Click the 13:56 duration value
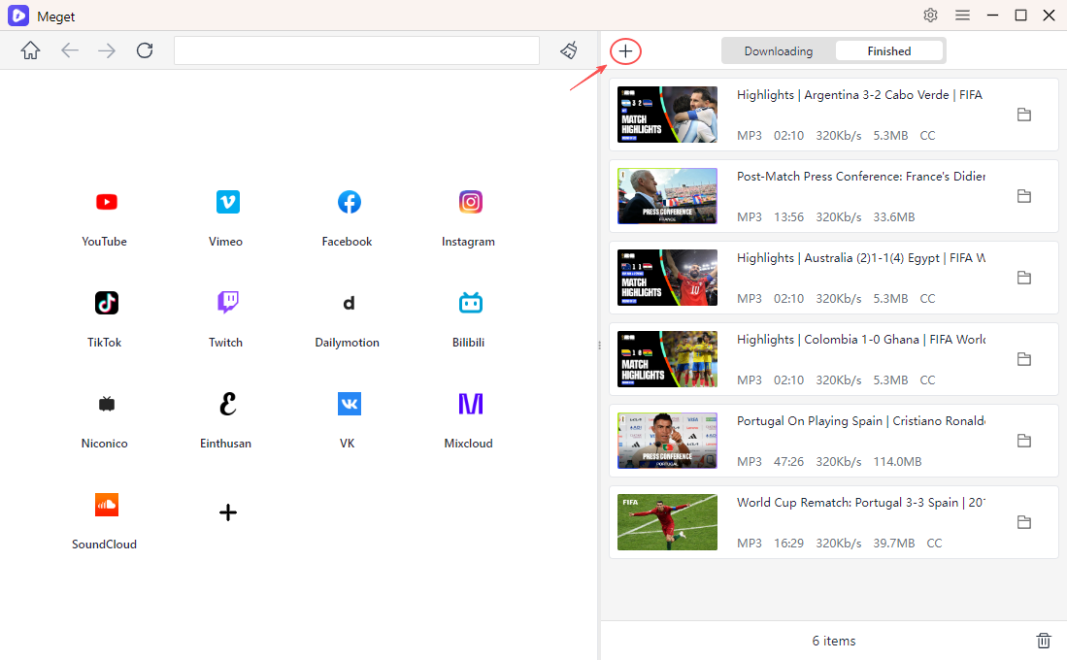The image size is (1067, 660). (788, 217)
